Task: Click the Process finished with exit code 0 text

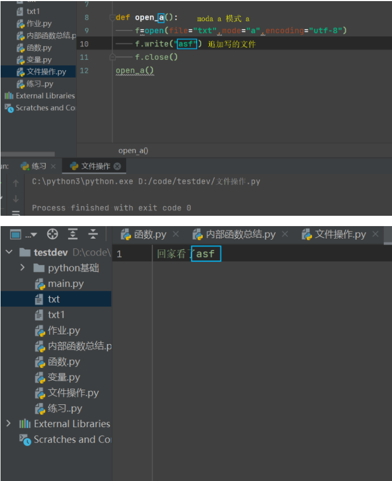Action: point(111,208)
